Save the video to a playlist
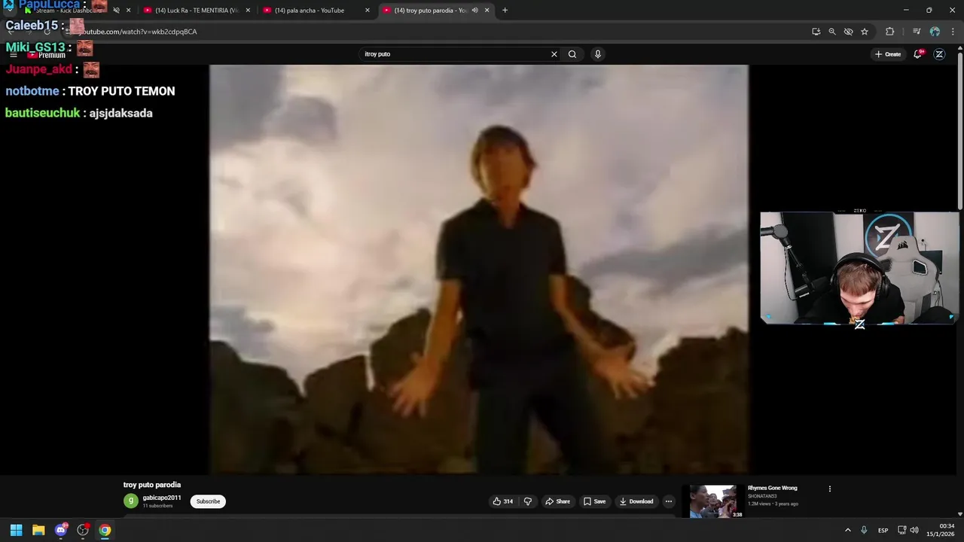 [594, 501]
